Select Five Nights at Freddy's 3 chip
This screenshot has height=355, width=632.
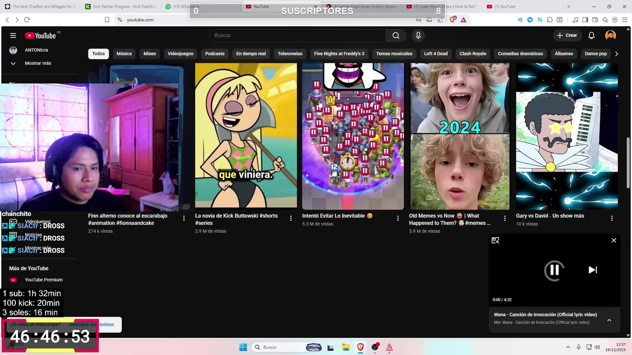(x=339, y=54)
